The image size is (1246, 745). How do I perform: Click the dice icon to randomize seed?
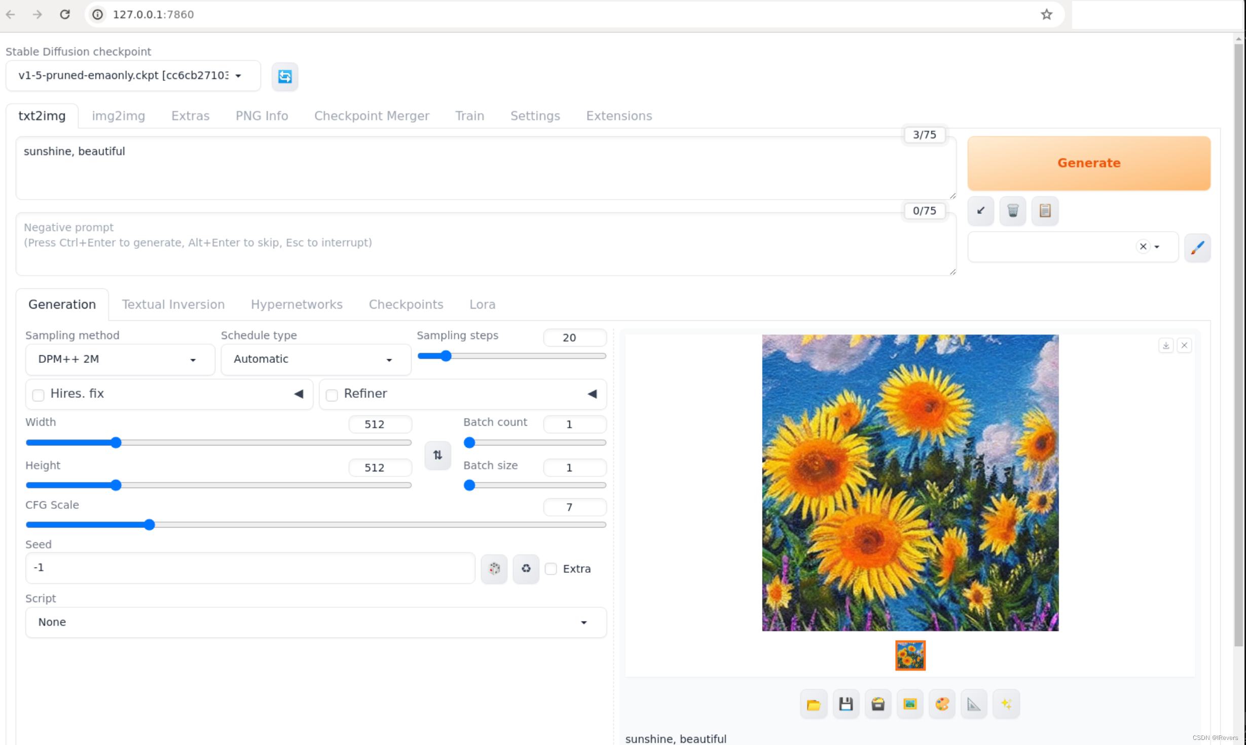click(x=494, y=569)
